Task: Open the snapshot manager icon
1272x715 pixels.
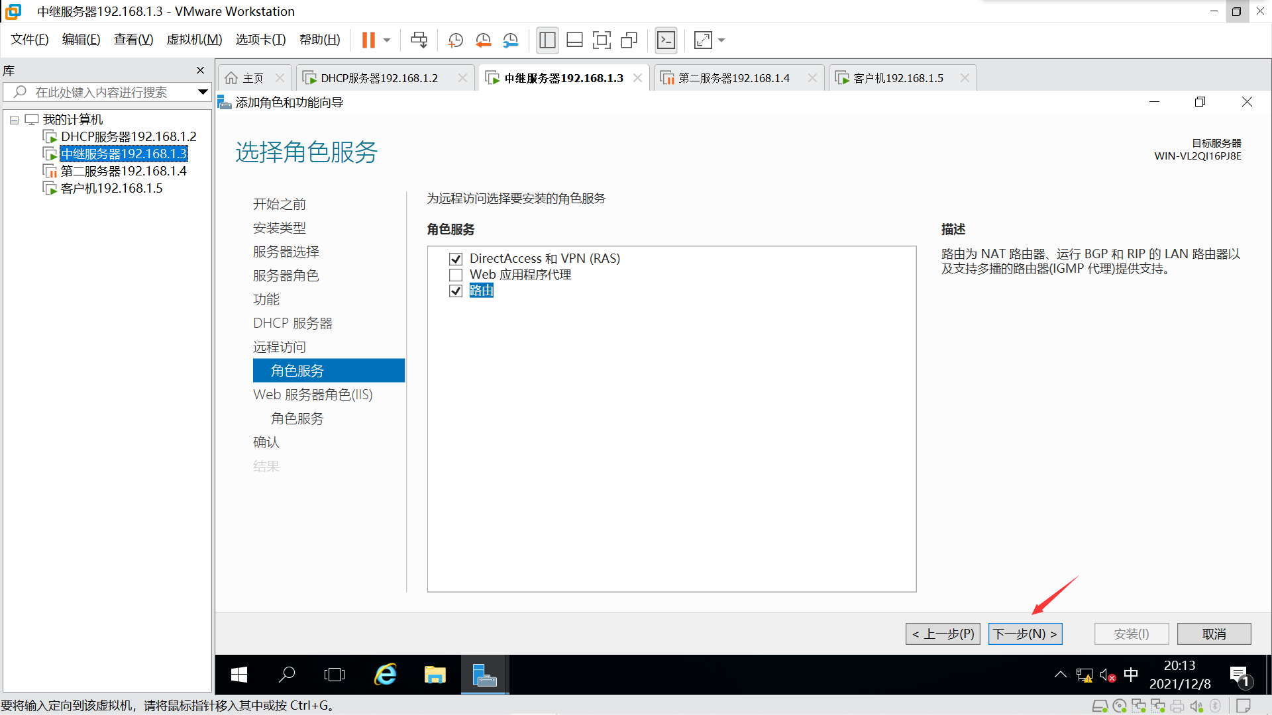Action: coord(510,40)
